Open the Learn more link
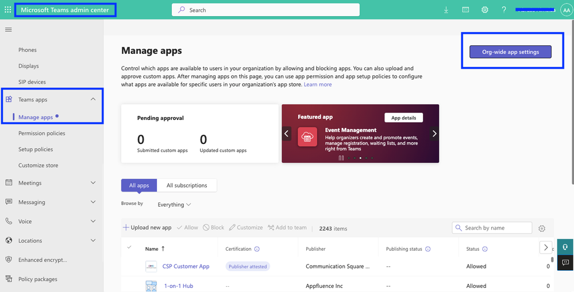 point(318,84)
